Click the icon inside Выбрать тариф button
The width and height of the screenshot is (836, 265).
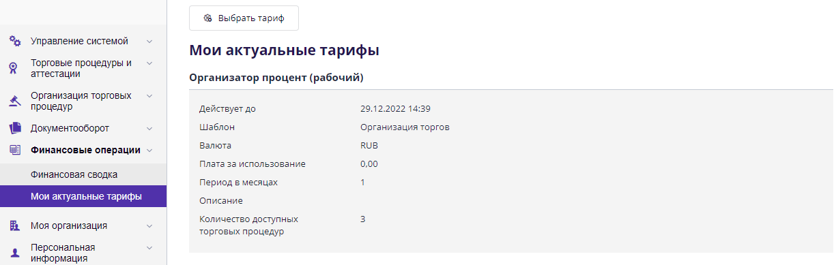(207, 18)
